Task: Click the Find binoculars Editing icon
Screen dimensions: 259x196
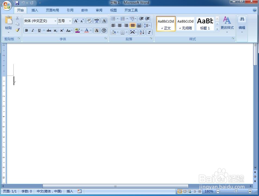Action: (x=242, y=19)
